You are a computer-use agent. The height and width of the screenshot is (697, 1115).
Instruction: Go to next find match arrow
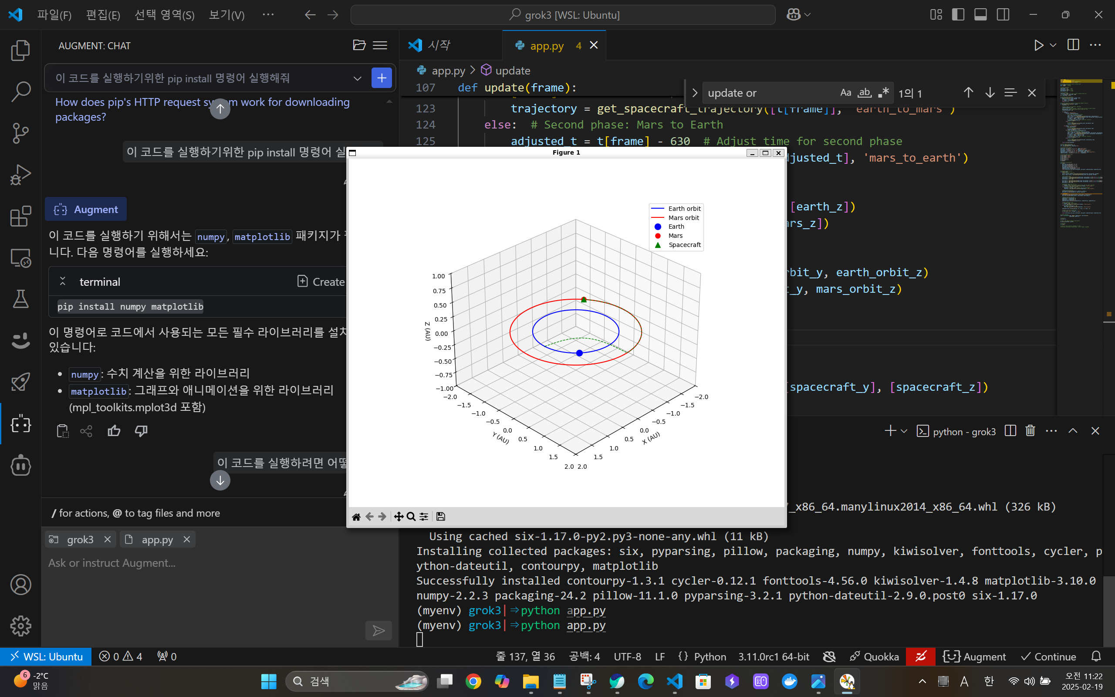click(990, 93)
